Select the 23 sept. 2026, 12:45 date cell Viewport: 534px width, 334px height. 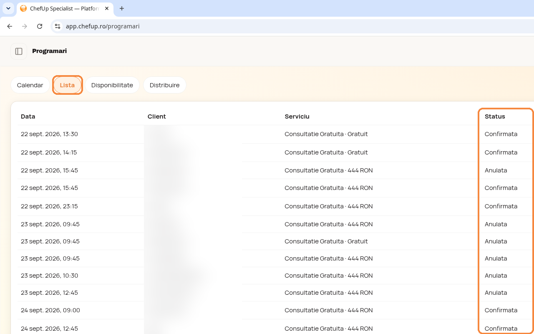49,293
